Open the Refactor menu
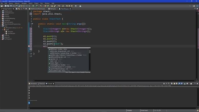The width and height of the screenshot is (199, 112). (17, 3)
